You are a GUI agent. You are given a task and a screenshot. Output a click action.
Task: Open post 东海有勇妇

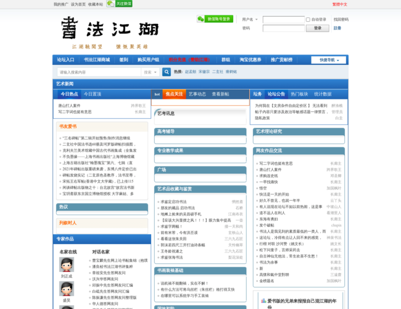[268, 219]
